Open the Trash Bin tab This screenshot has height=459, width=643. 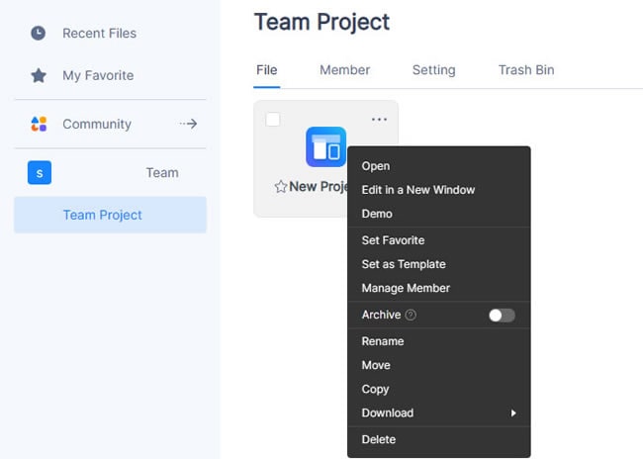pos(526,70)
